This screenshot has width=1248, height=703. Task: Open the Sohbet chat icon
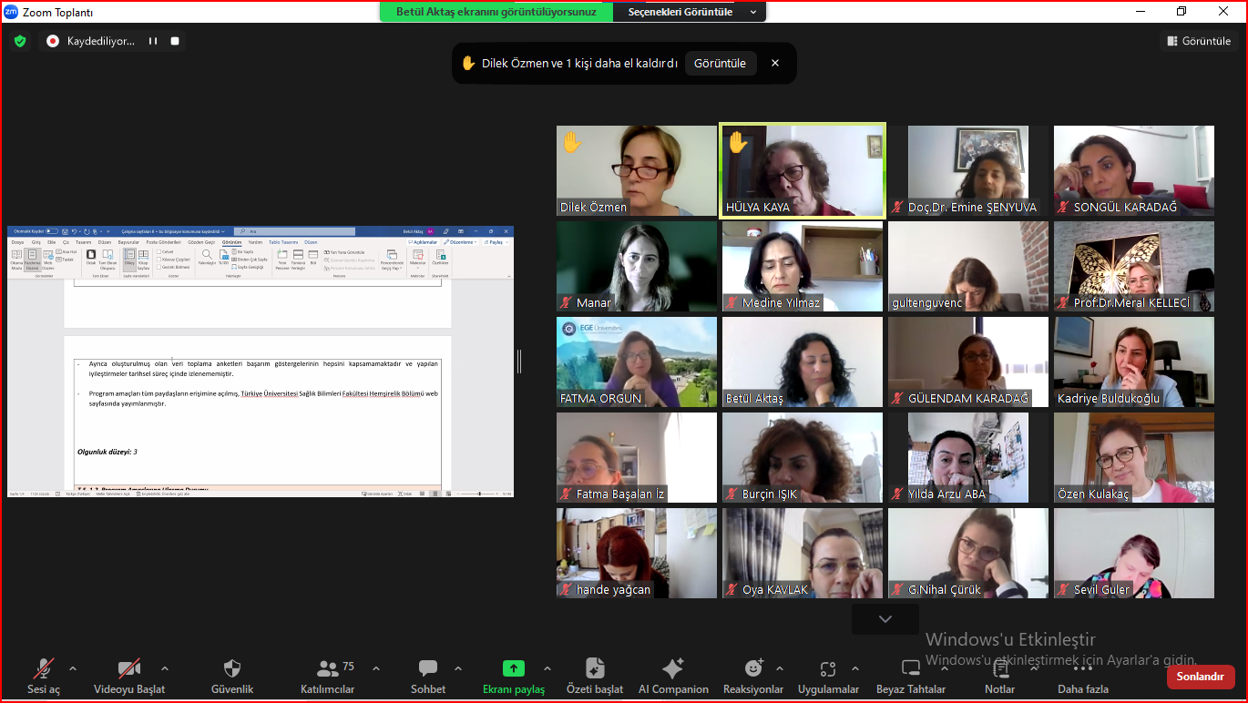427,669
